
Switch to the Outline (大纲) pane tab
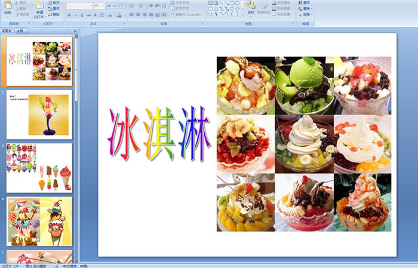tap(20, 31)
